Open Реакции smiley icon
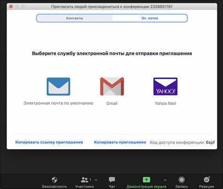223x189 pixels. point(207,180)
